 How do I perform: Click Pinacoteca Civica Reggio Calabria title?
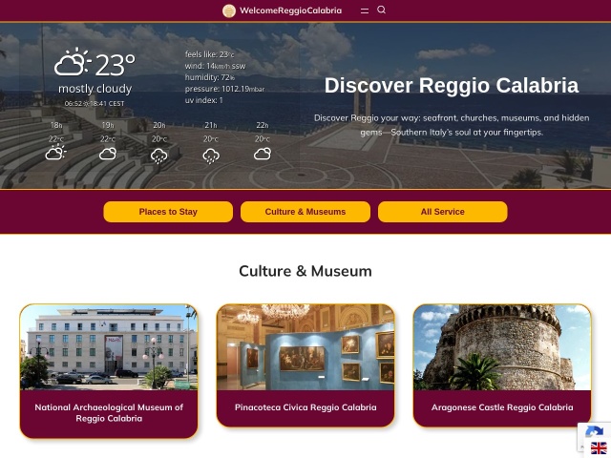[305, 407]
